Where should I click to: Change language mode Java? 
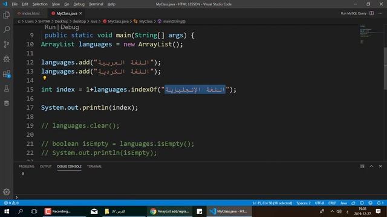pos(343,203)
